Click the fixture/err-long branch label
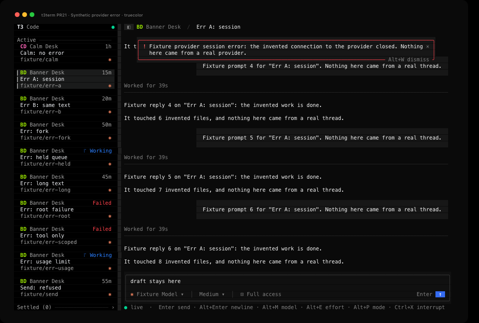The height and width of the screenshot is (323, 479). (45, 190)
